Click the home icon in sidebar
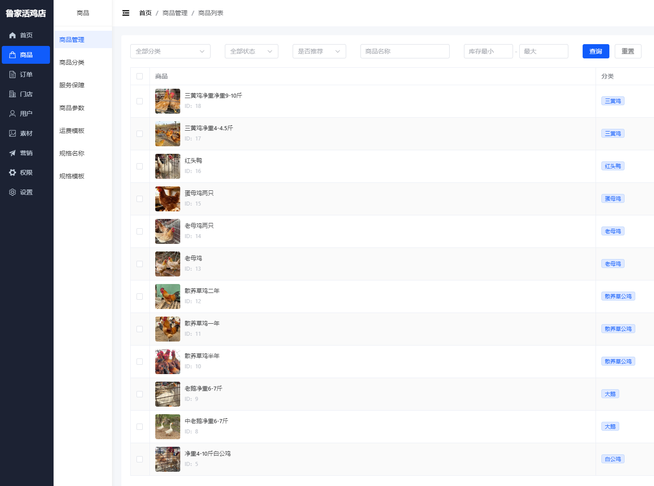The height and width of the screenshot is (486, 654). click(x=12, y=35)
